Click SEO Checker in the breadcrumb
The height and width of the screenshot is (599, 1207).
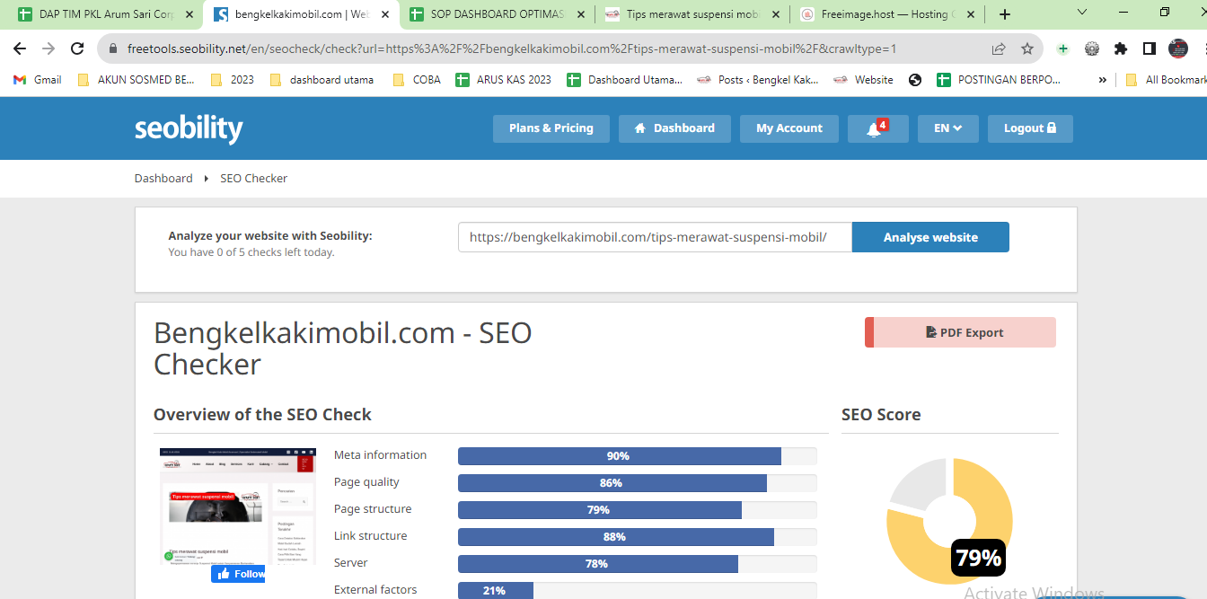[x=254, y=178]
